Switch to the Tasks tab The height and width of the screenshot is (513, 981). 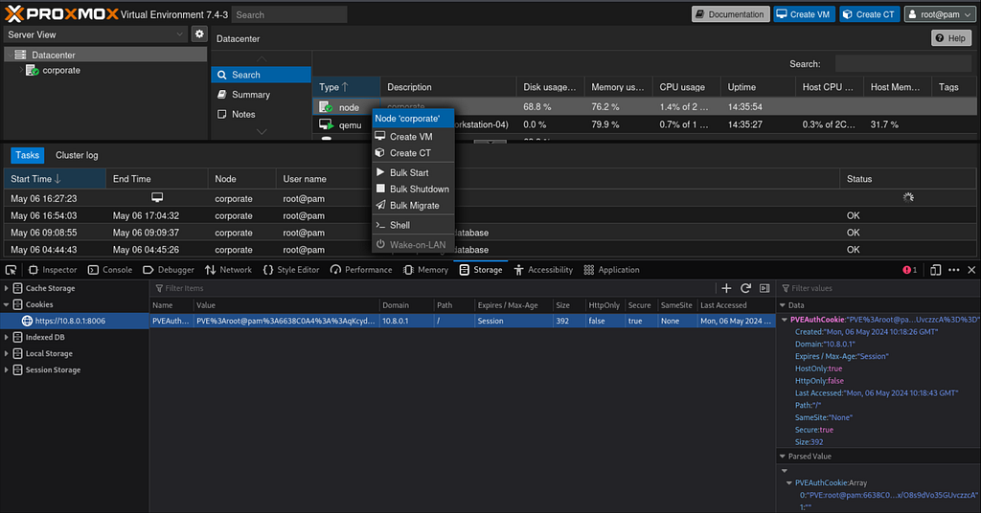coord(27,155)
